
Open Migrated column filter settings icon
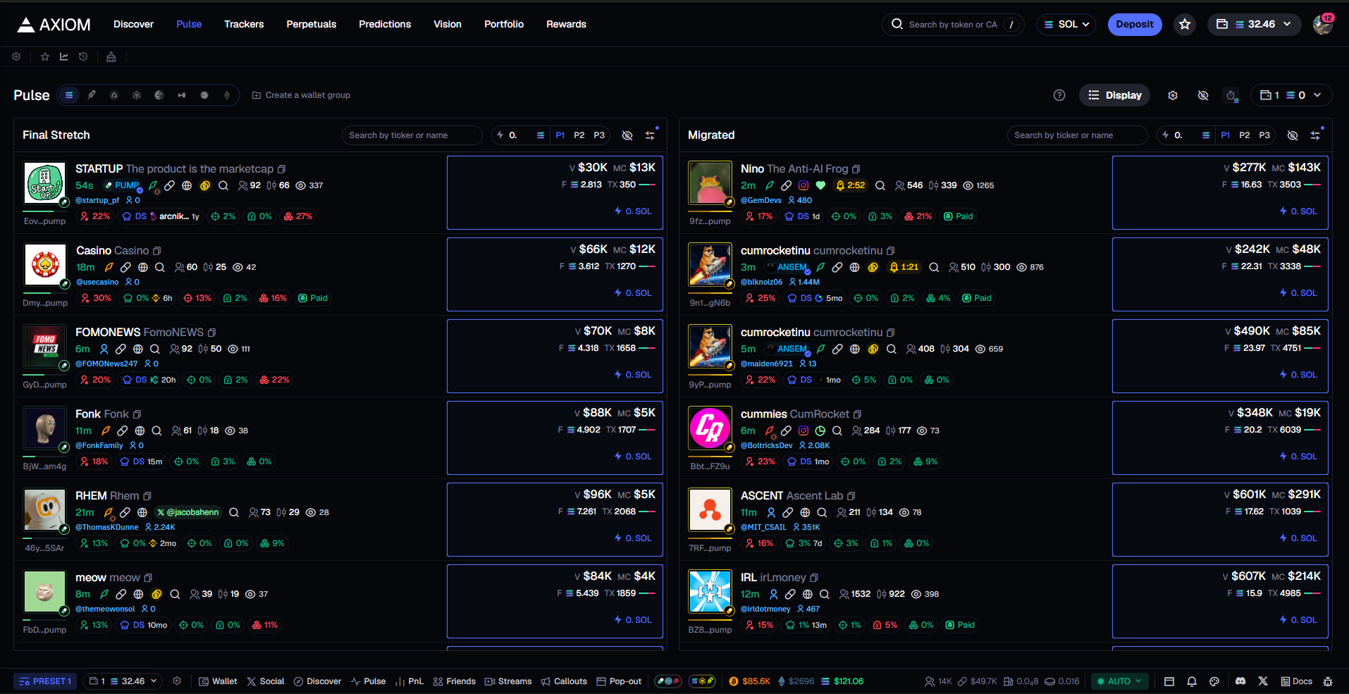point(1316,135)
